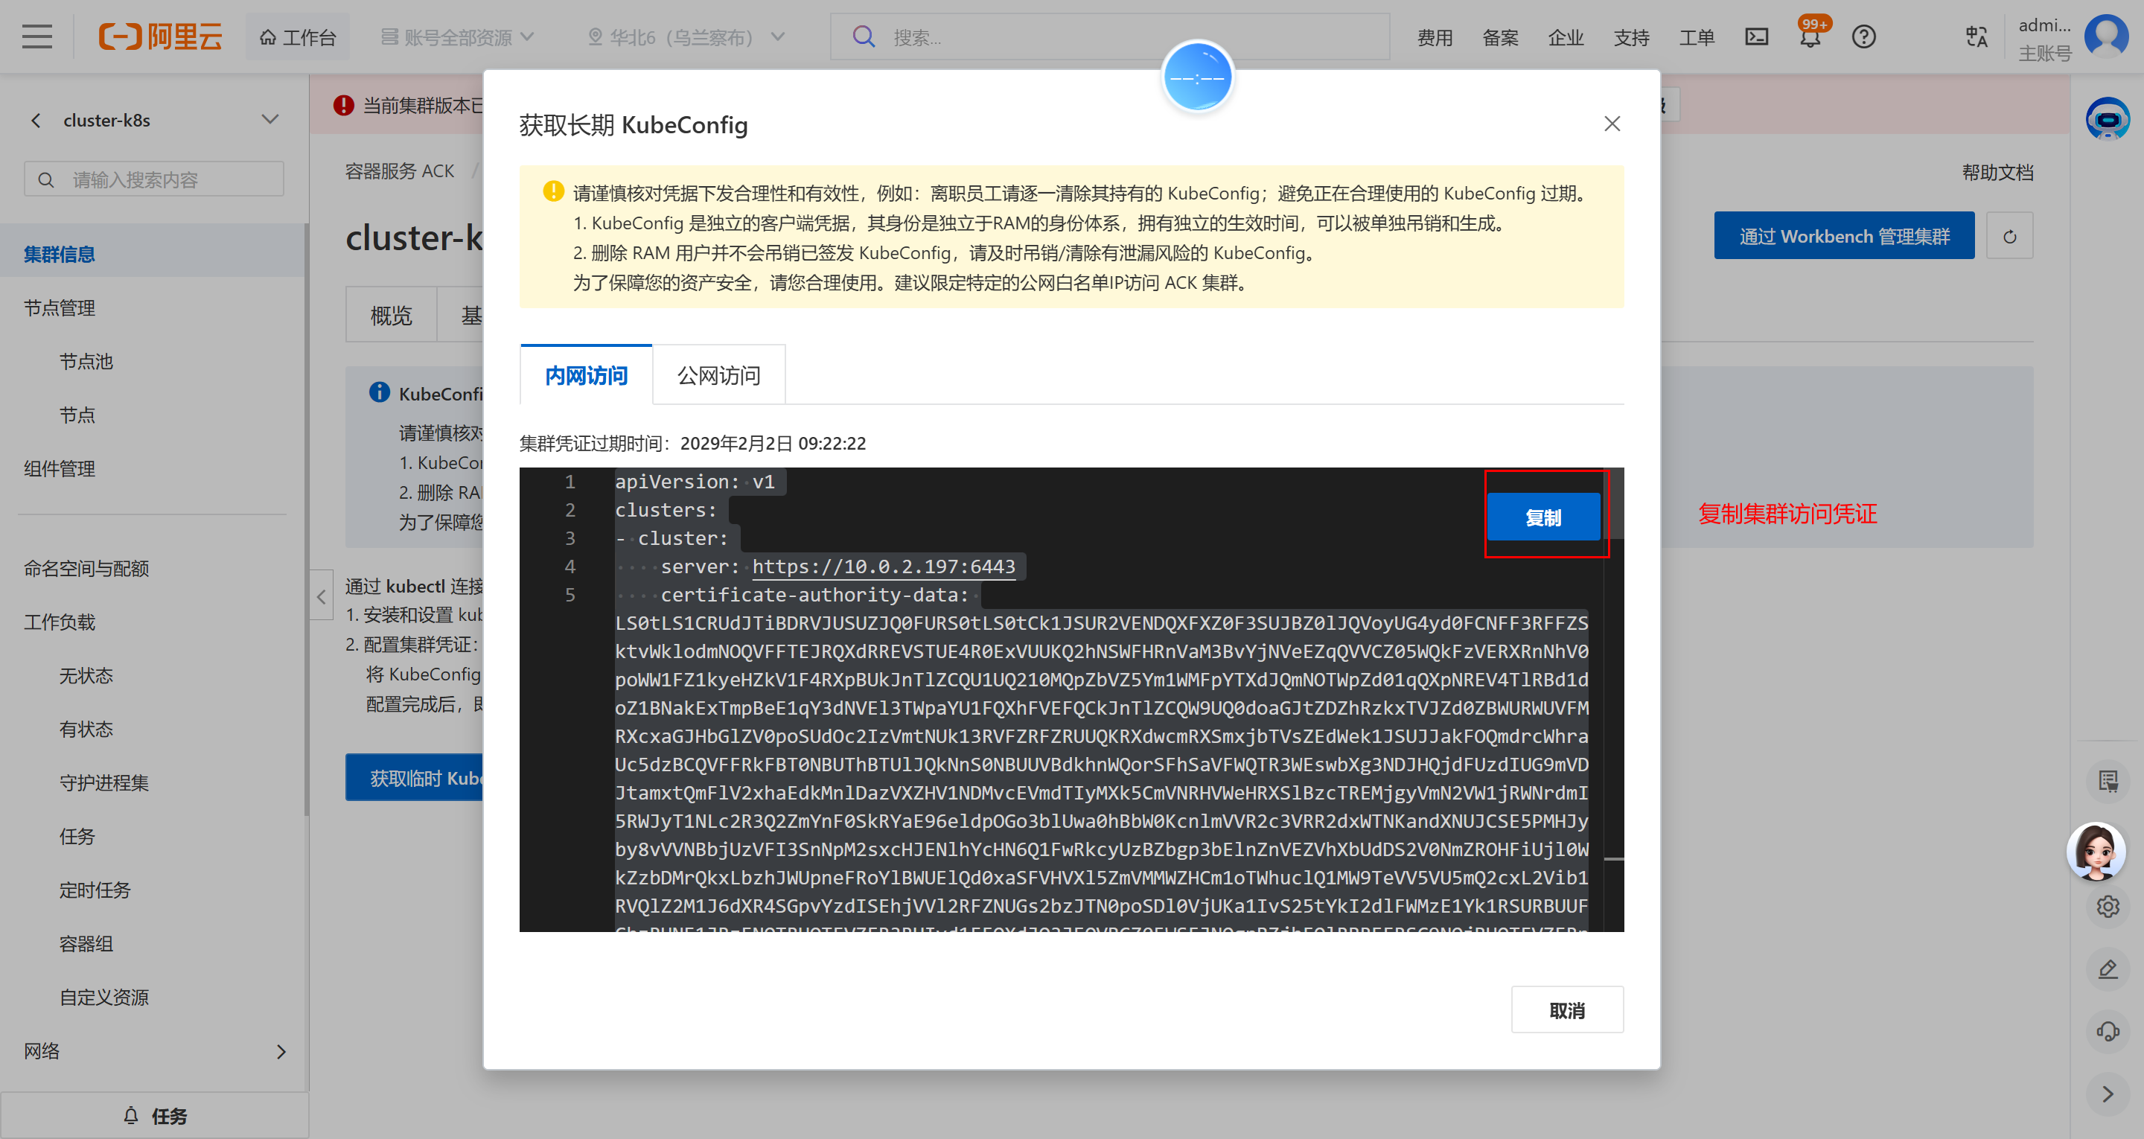The width and height of the screenshot is (2144, 1139).
Task: Copy the KubeConfig with 复制 button
Action: point(1543,517)
